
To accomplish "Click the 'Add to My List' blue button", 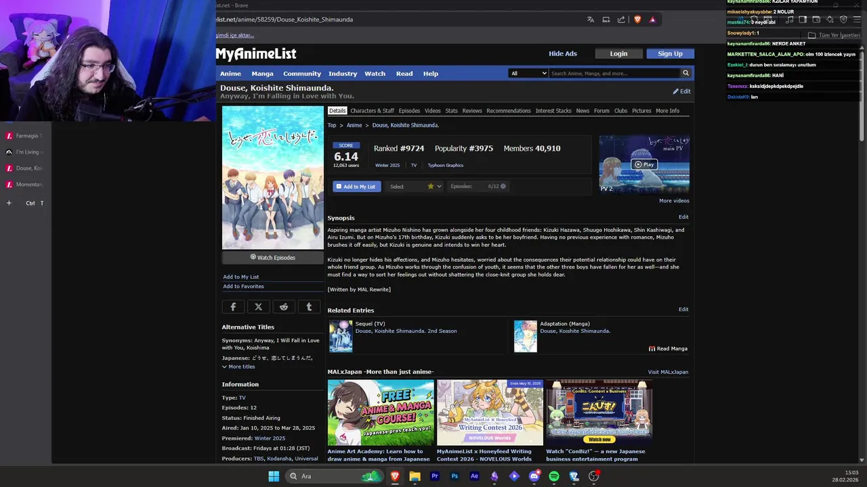I will (357, 187).
